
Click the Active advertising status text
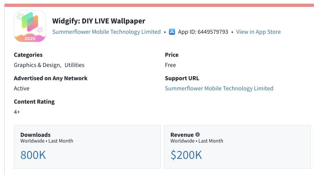pos(21,88)
